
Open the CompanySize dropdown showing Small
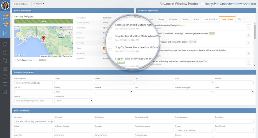[74, 101]
